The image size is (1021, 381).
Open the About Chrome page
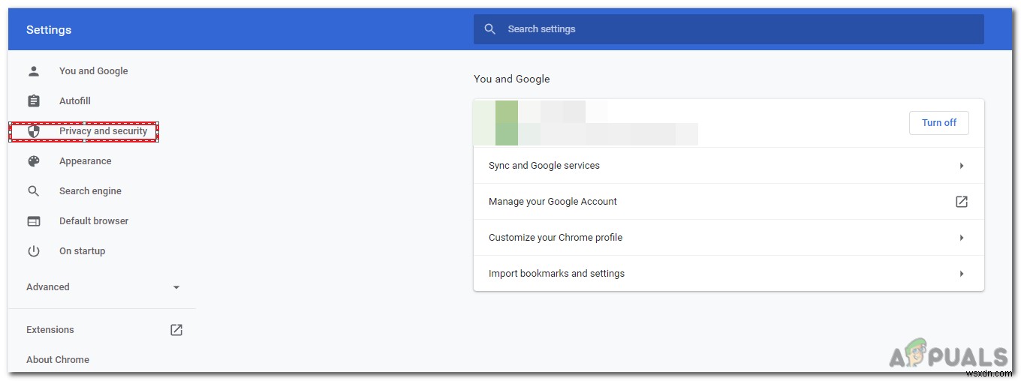(x=58, y=360)
